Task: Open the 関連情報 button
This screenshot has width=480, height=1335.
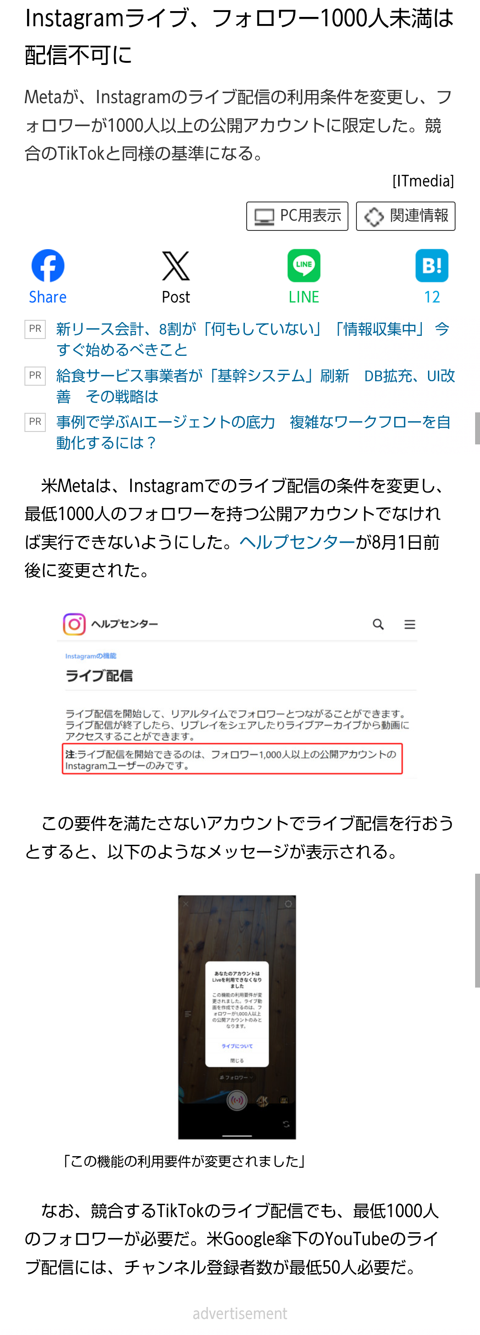Action: 405,216
